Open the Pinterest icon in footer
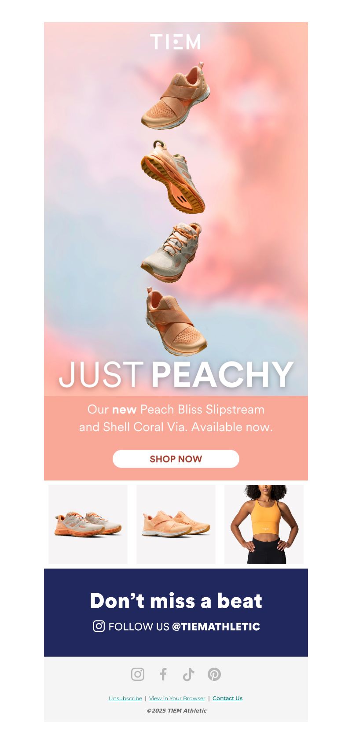This screenshot has width=352, height=739. pyautogui.click(x=214, y=674)
